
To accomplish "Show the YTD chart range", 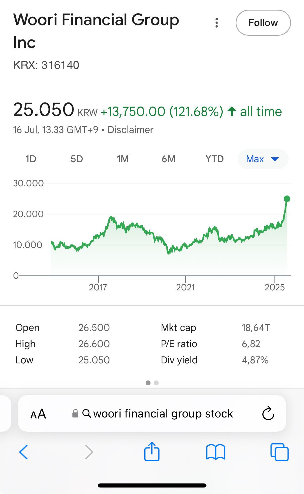I will point(215,159).
